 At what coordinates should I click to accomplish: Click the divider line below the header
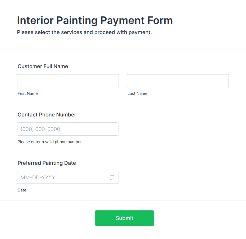pos(123,50)
